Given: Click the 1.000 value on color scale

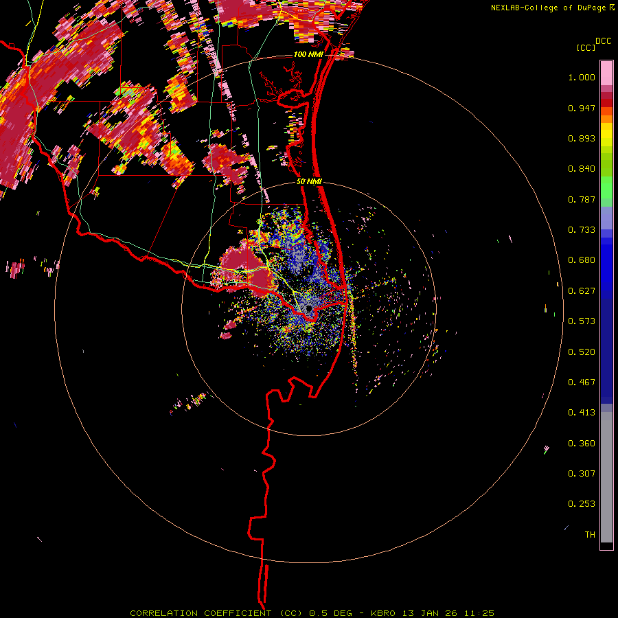Looking at the screenshot, I should 582,77.
